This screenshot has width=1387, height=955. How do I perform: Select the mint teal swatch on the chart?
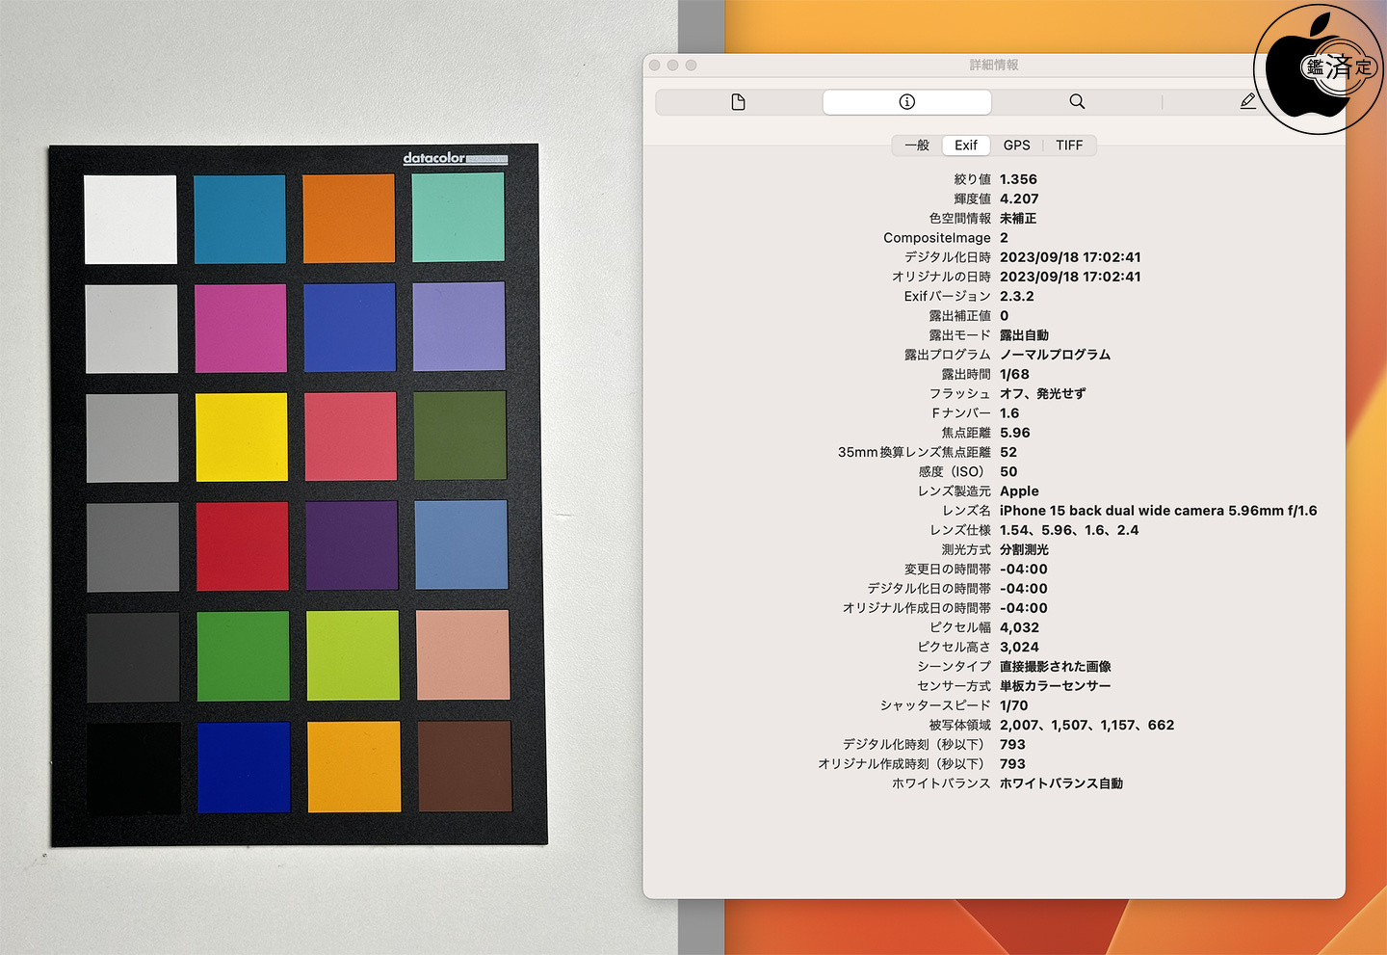pyautogui.click(x=458, y=218)
